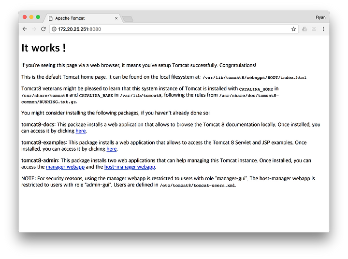The height and width of the screenshot is (259, 348).
Task: Click the bold tomcat8-examples package name
Action: click(43, 143)
